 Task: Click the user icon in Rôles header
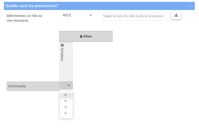pos(81,36)
